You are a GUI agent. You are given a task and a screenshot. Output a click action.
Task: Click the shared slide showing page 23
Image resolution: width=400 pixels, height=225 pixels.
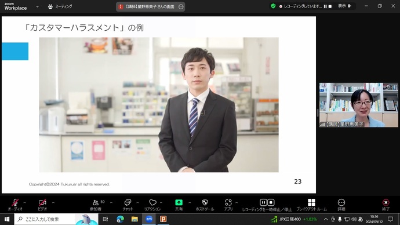159,105
